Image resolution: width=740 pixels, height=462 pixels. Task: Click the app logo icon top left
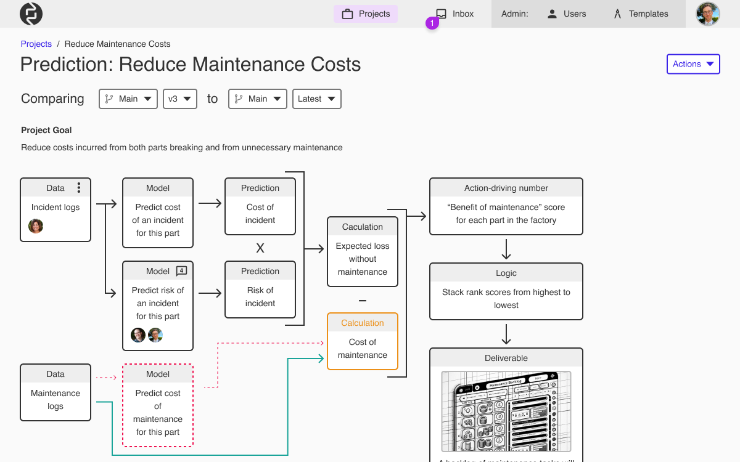click(30, 14)
